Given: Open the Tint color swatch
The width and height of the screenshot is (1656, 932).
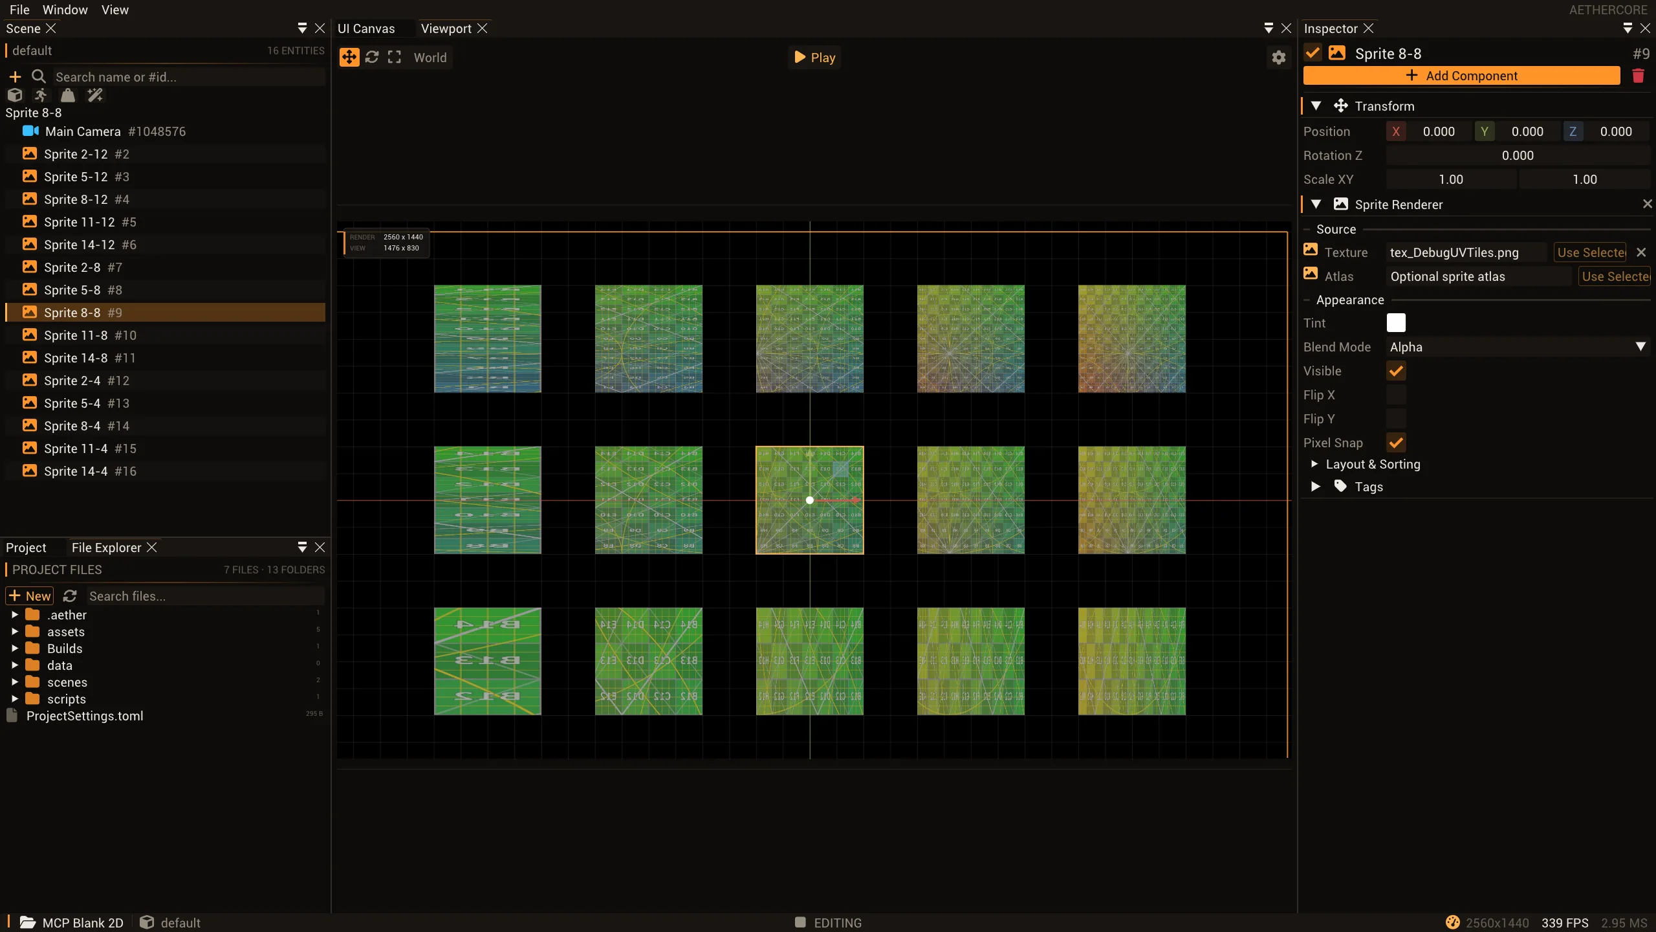Looking at the screenshot, I should tap(1396, 322).
